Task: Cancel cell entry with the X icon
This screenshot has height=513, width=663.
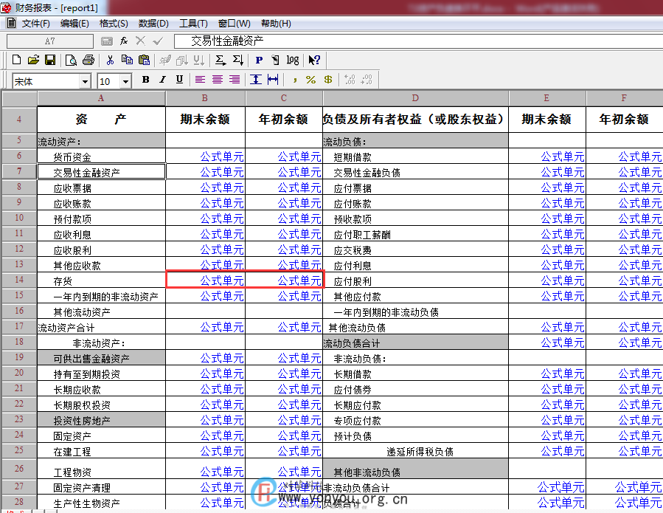Action: click(x=140, y=41)
